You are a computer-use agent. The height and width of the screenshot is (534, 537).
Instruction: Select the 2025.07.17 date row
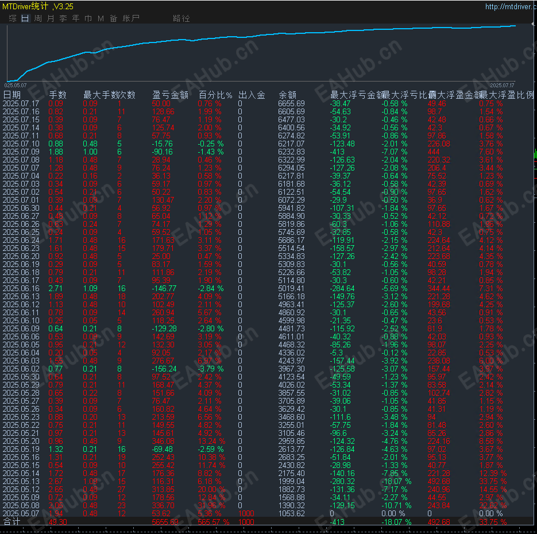[21, 103]
